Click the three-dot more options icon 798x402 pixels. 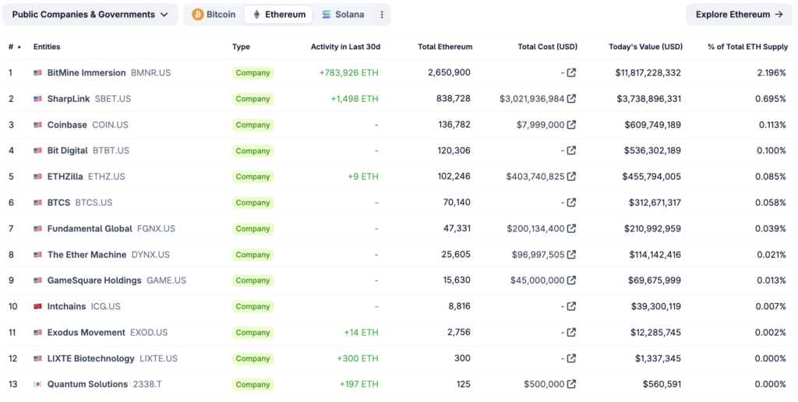(381, 15)
